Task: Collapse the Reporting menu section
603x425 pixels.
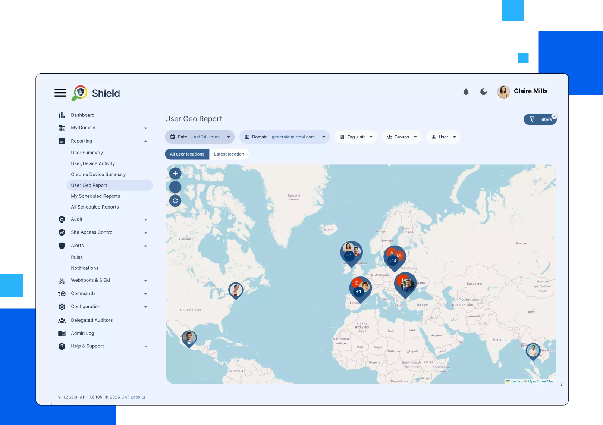Action: point(145,141)
